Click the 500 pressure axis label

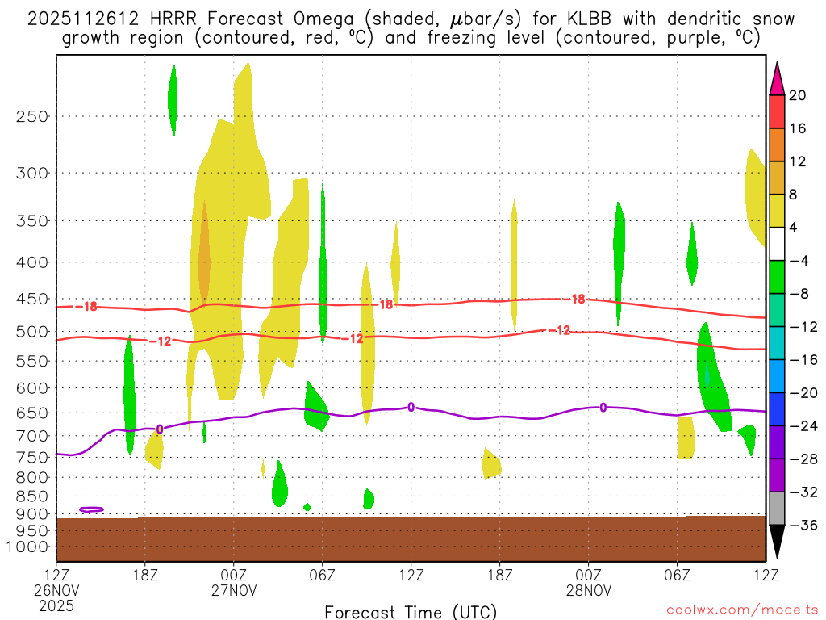pyautogui.click(x=32, y=332)
